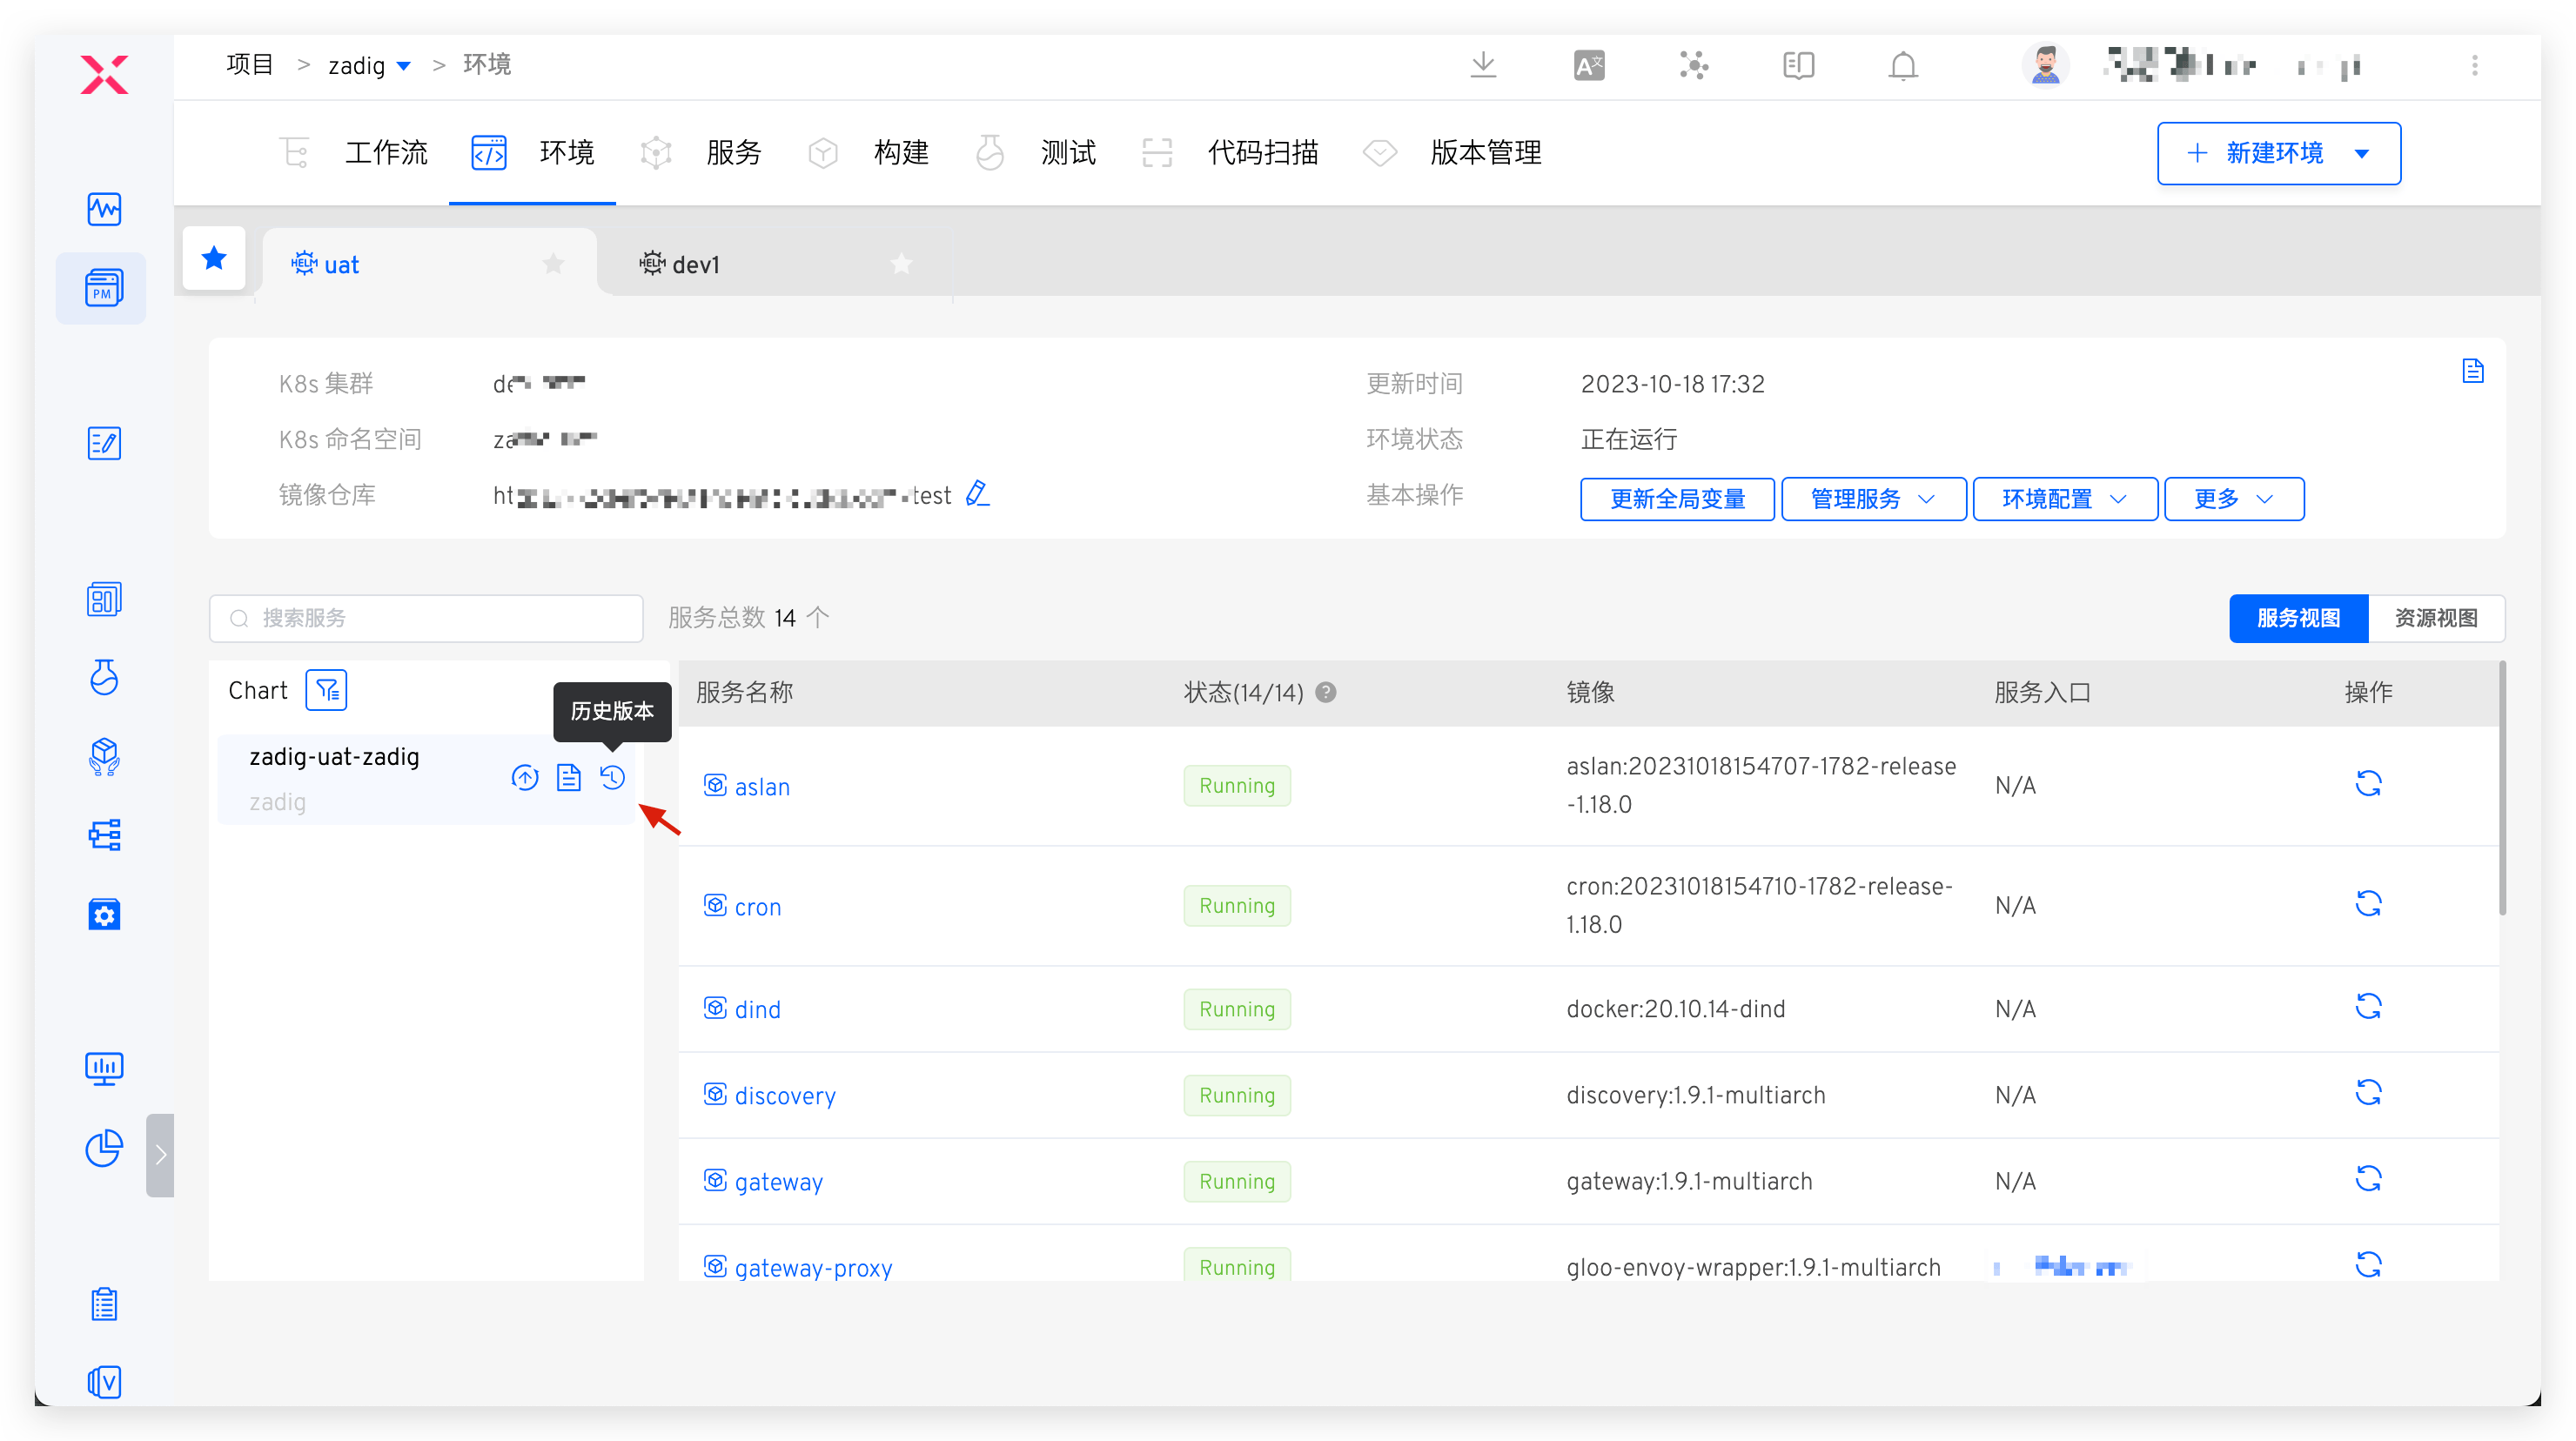Expand the 管理服务 dropdown
The height and width of the screenshot is (1441, 2576).
1873,499
